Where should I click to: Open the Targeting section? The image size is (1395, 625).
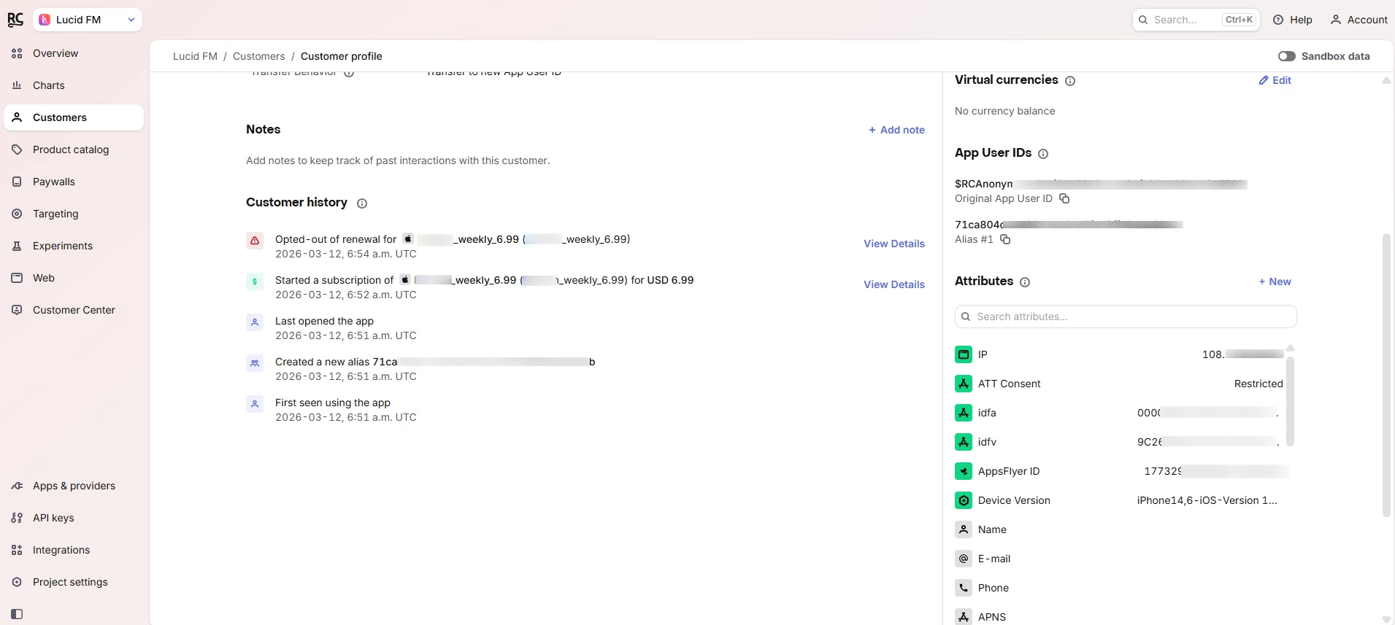pyautogui.click(x=74, y=214)
